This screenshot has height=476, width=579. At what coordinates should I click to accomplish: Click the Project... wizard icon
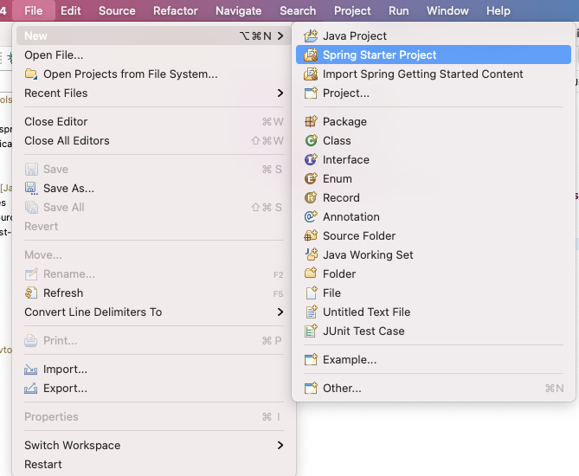pos(311,93)
